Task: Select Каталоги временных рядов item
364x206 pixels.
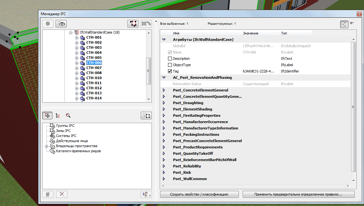Action: point(78,151)
